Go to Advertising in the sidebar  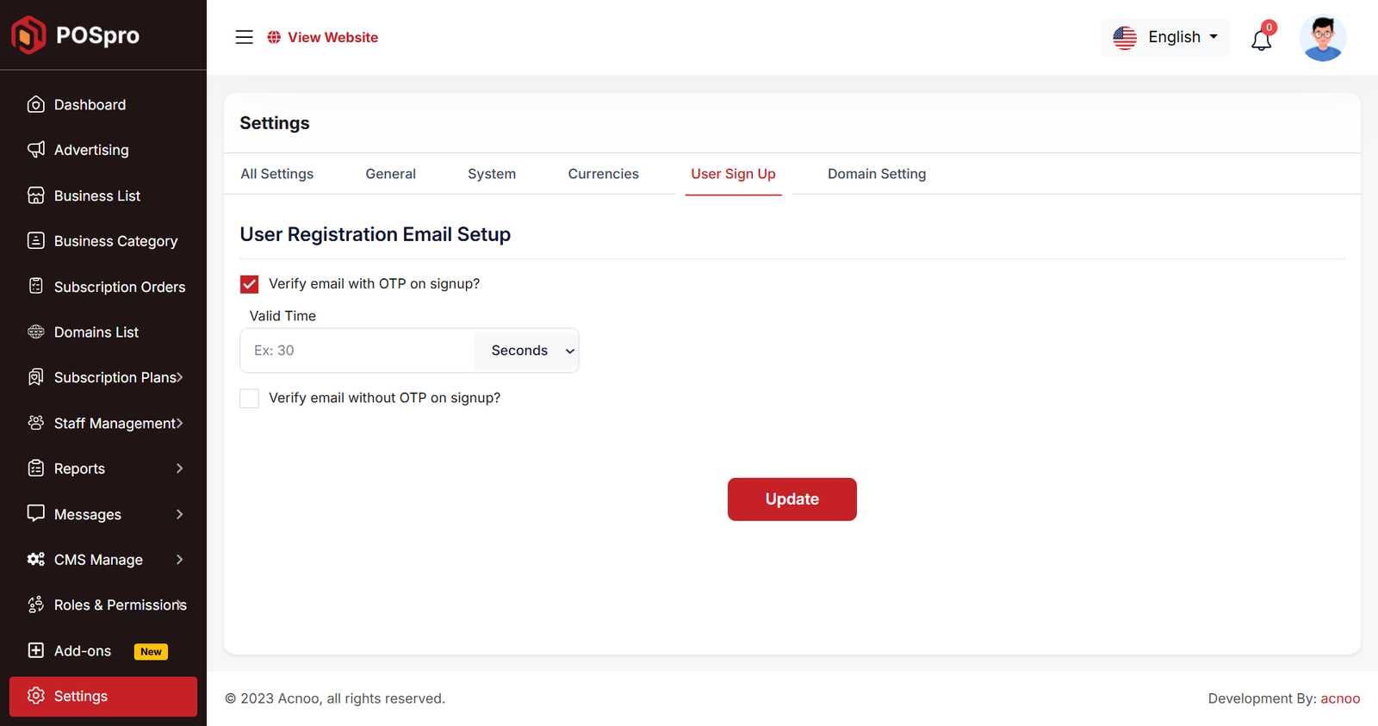pos(91,150)
